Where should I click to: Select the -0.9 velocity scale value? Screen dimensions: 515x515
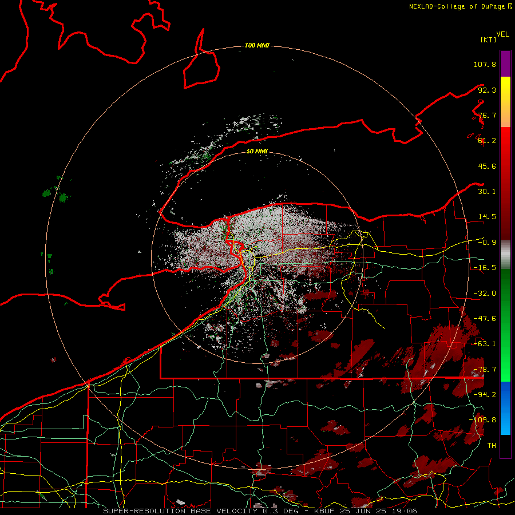click(487, 243)
